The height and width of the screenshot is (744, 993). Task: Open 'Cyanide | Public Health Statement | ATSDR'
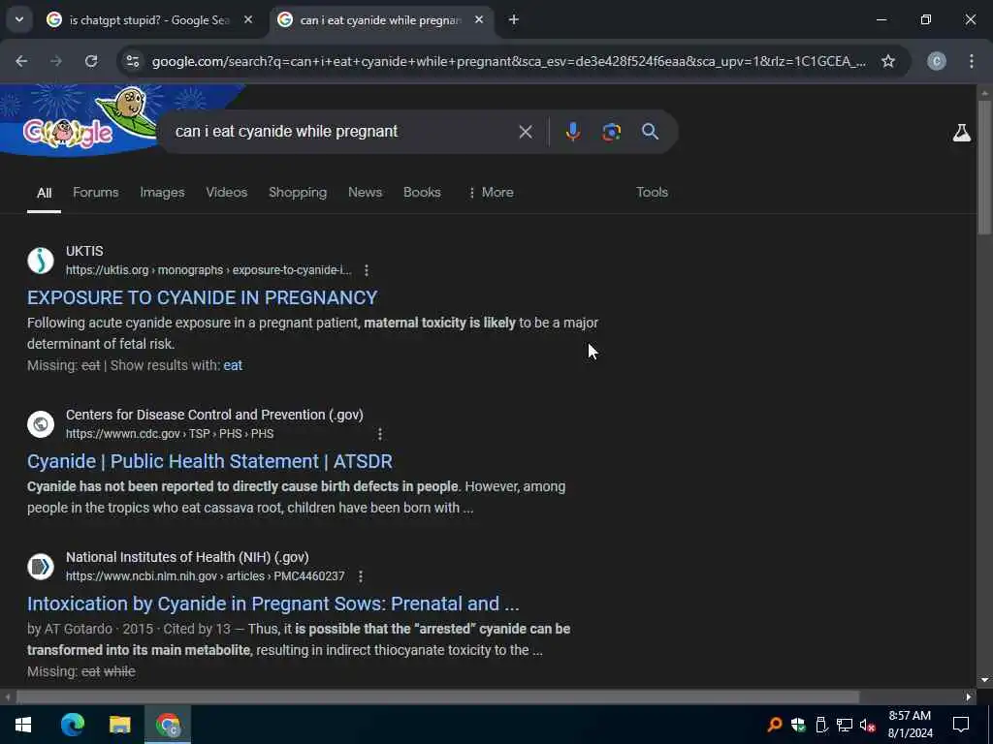(x=209, y=461)
